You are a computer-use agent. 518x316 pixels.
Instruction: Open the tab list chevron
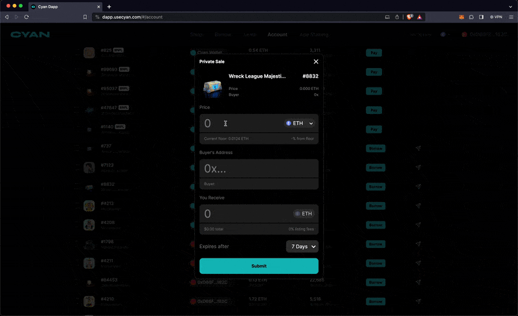pos(510,6)
